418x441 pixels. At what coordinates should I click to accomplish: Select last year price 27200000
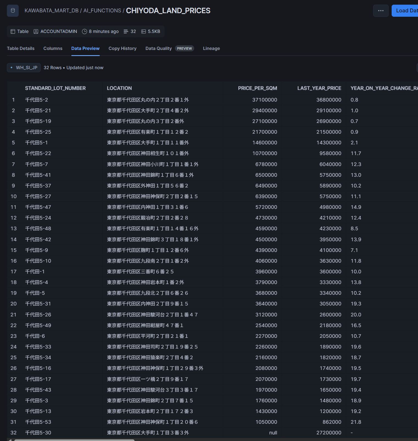tap(329, 432)
